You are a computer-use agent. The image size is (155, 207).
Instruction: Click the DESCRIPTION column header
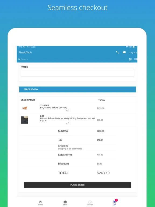(x=28, y=100)
